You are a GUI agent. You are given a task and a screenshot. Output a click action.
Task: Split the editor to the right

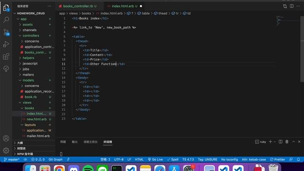292,6
